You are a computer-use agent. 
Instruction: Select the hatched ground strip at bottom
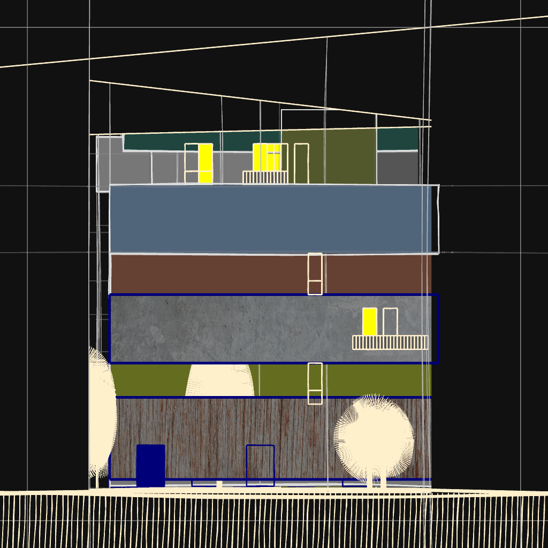(x=268, y=522)
